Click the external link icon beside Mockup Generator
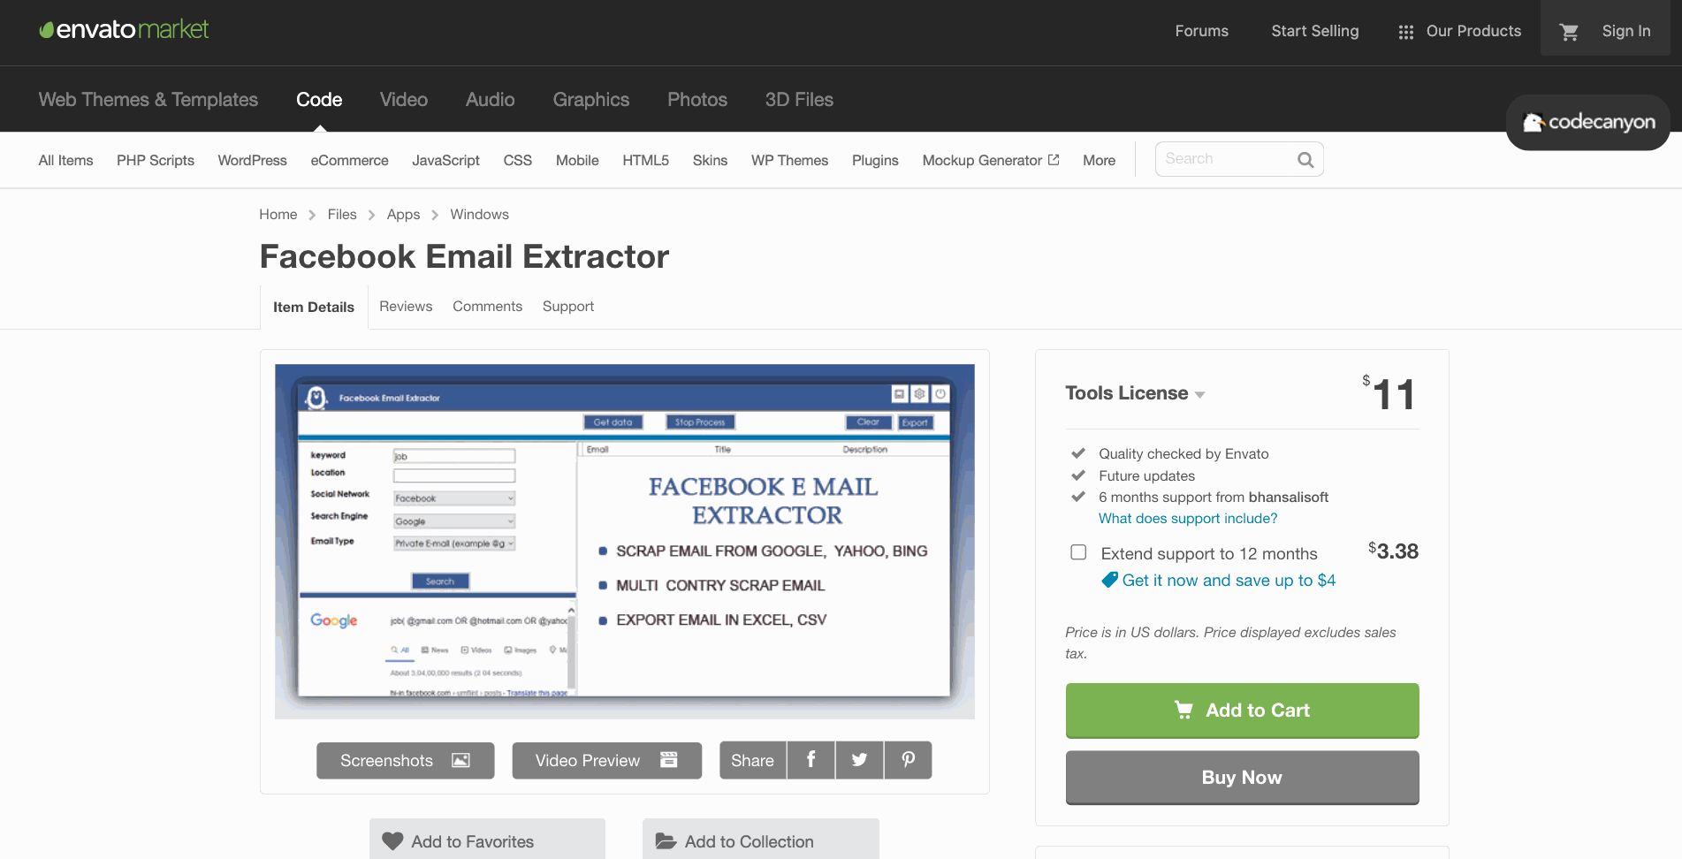This screenshot has height=859, width=1682. (x=1052, y=159)
